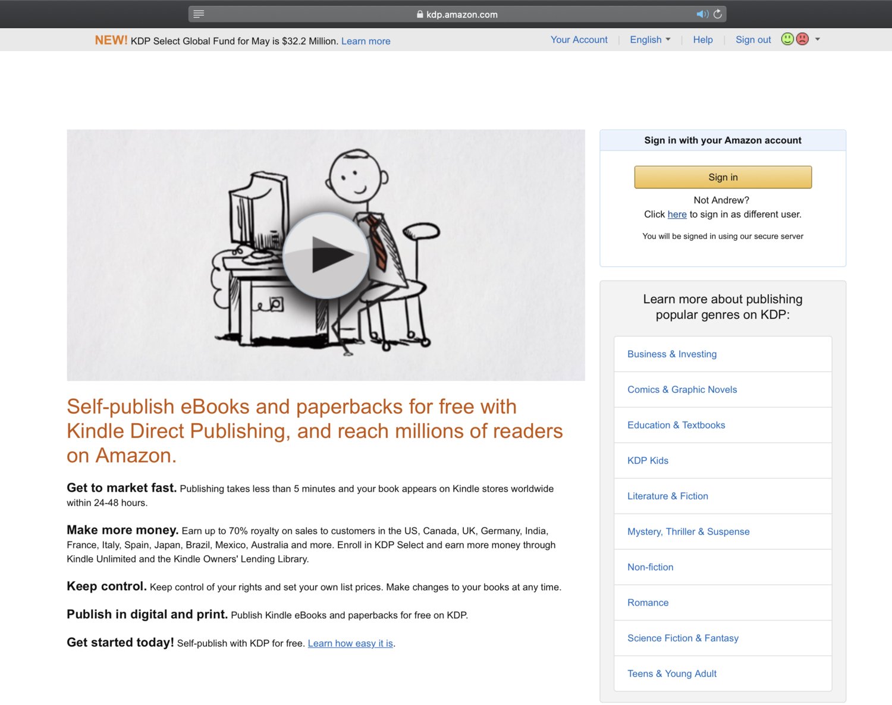Open Comics & Graphic Novels genre
The height and width of the screenshot is (705, 892).
pyautogui.click(x=723, y=390)
